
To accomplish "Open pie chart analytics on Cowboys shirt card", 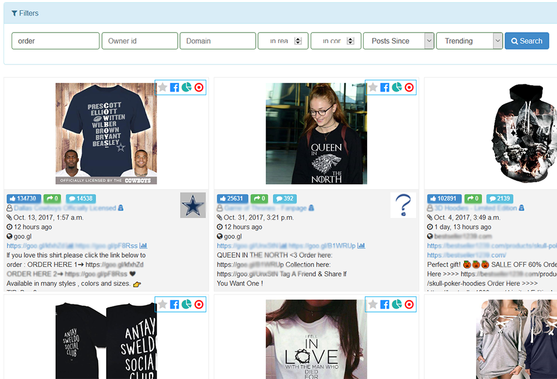I will [x=186, y=87].
